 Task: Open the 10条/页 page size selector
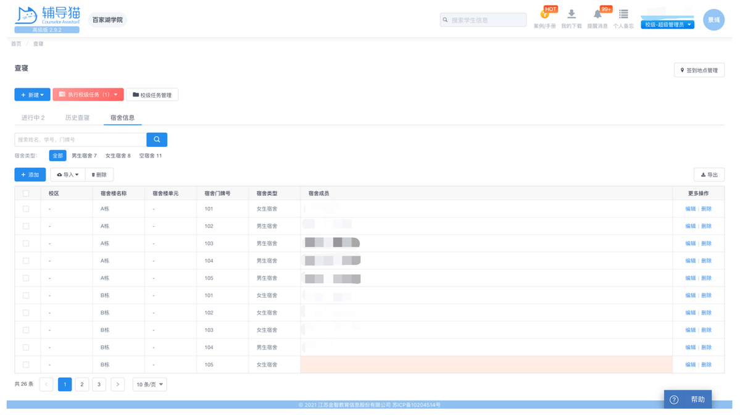click(150, 385)
